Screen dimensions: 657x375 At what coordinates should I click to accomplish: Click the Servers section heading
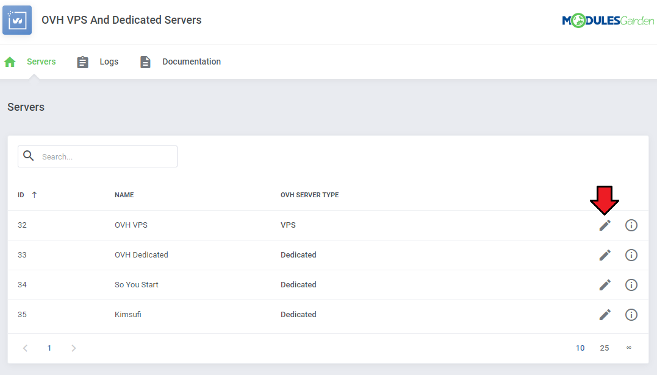[x=26, y=107]
